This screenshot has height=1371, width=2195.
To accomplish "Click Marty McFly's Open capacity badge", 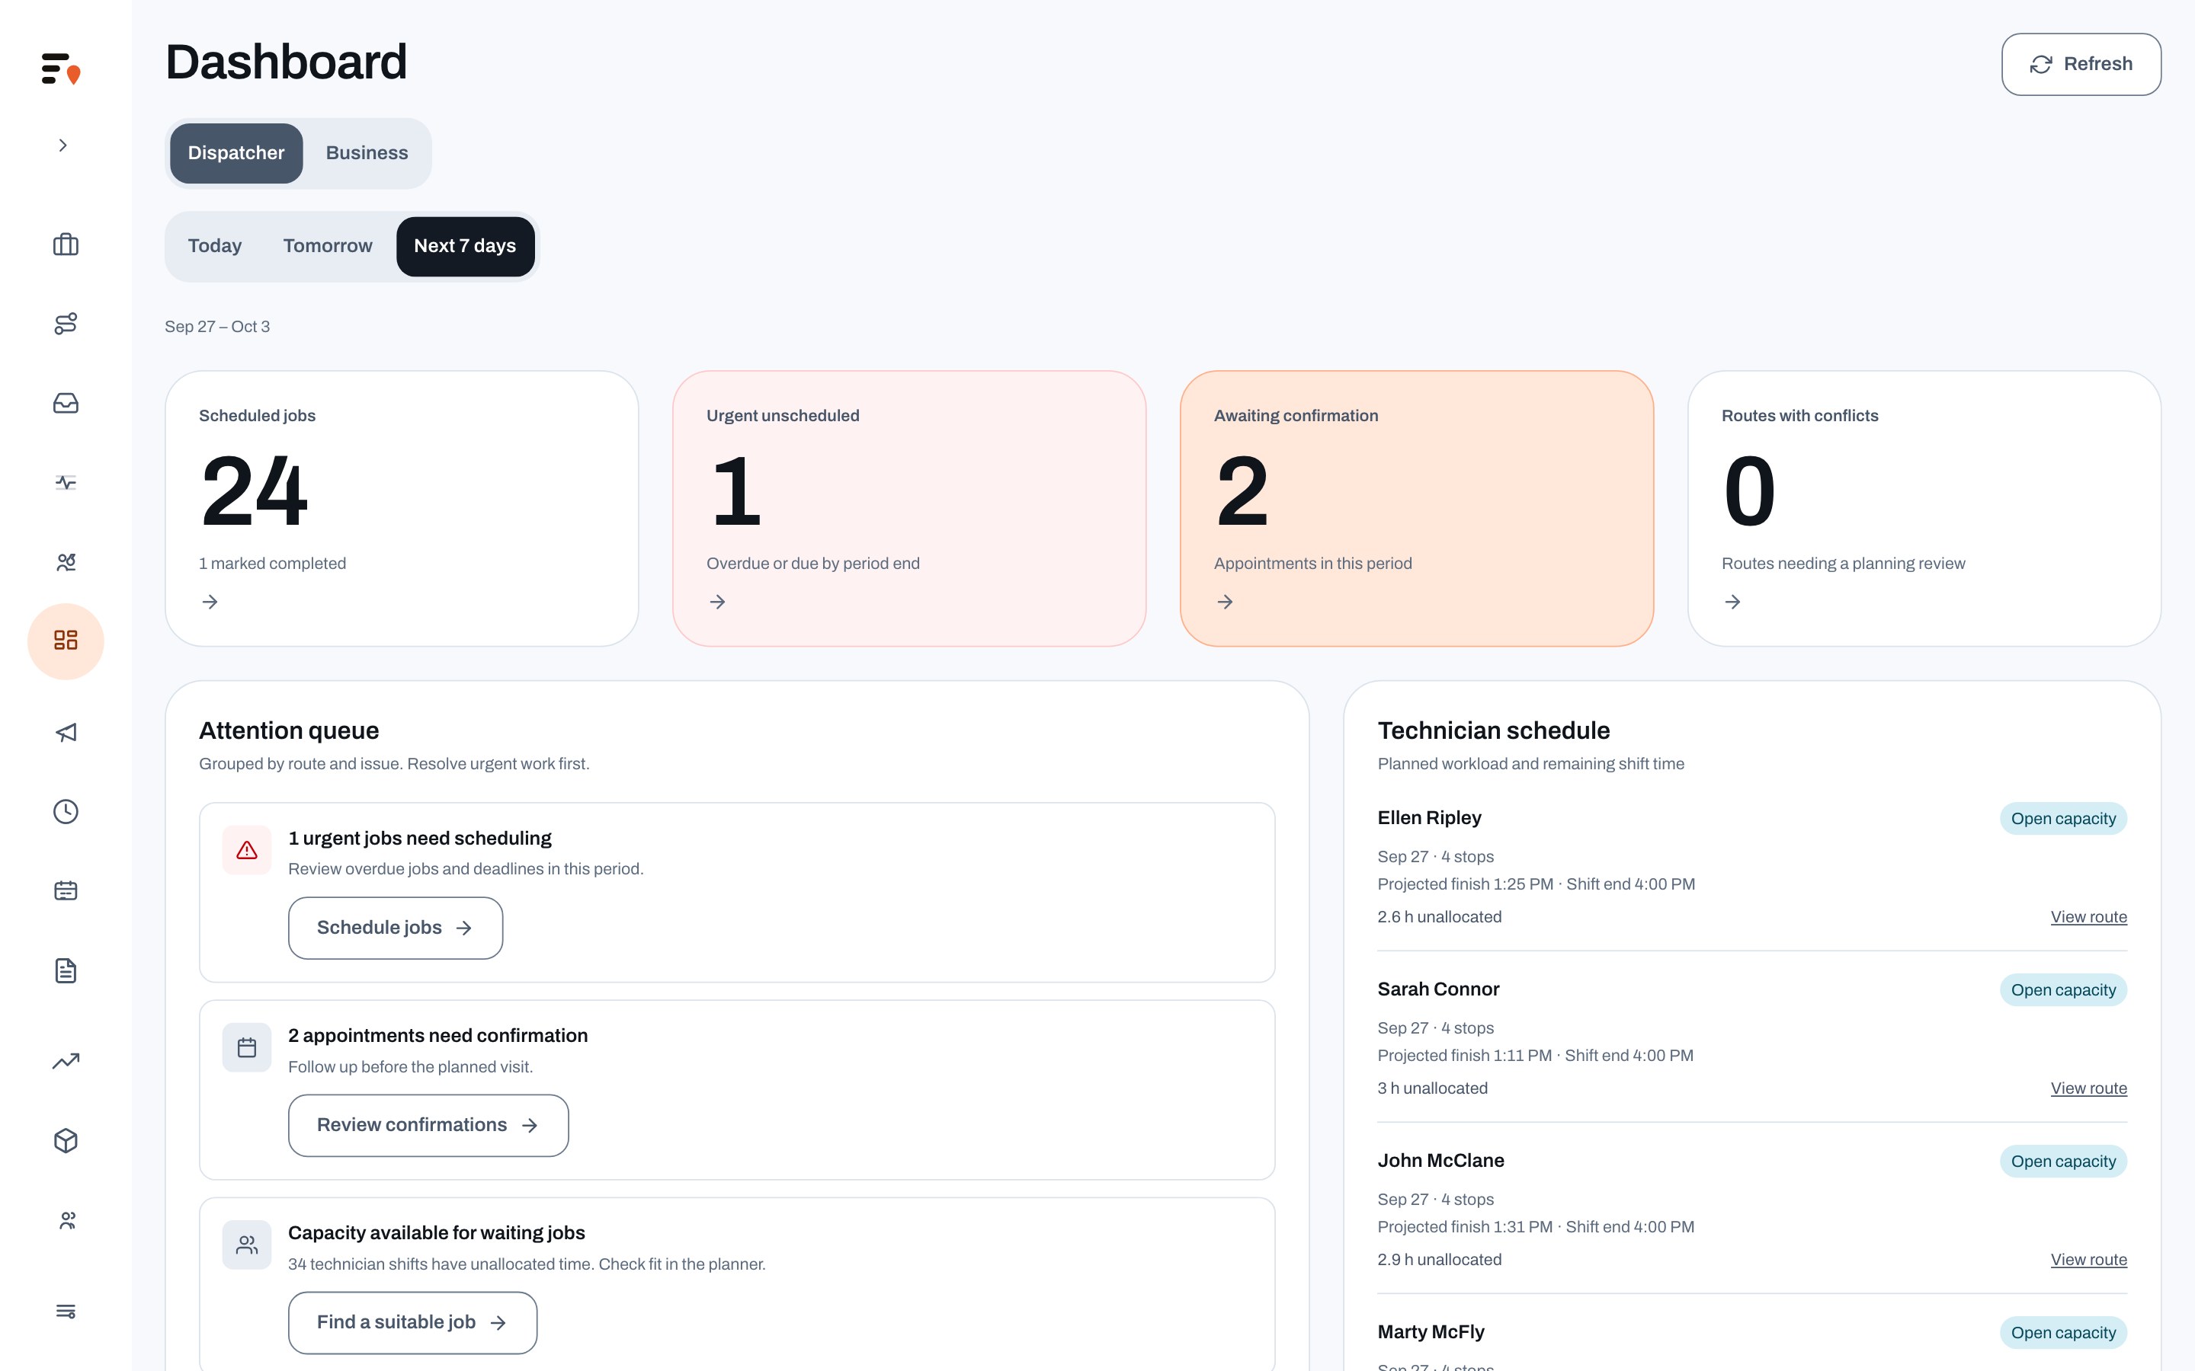I will click(x=2062, y=1333).
